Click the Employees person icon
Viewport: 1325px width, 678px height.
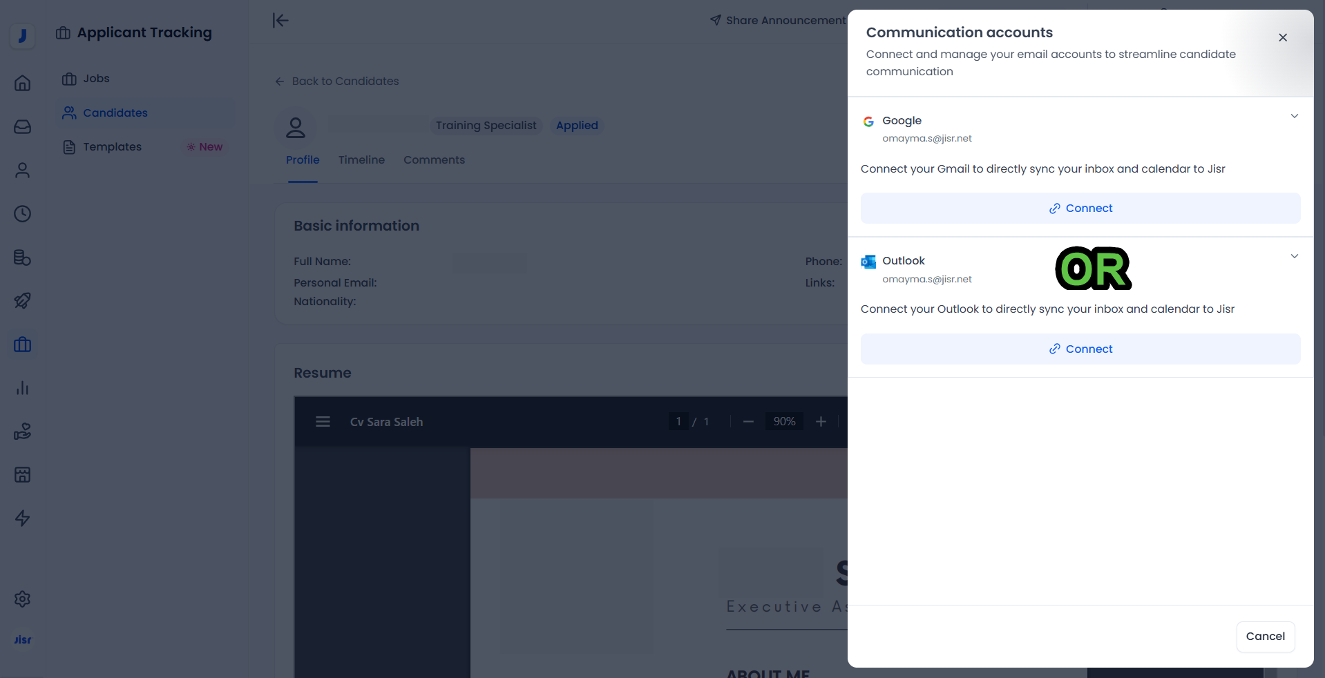(22, 171)
